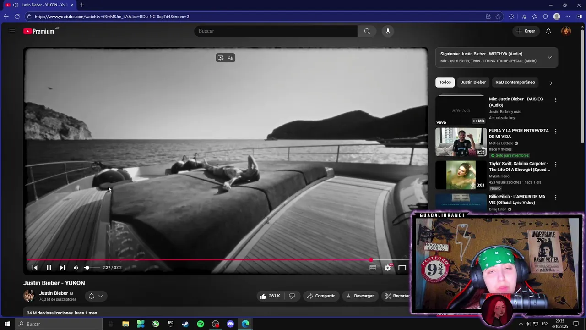Dislike the video
The height and width of the screenshot is (330, 586).
tap(292, 296)
